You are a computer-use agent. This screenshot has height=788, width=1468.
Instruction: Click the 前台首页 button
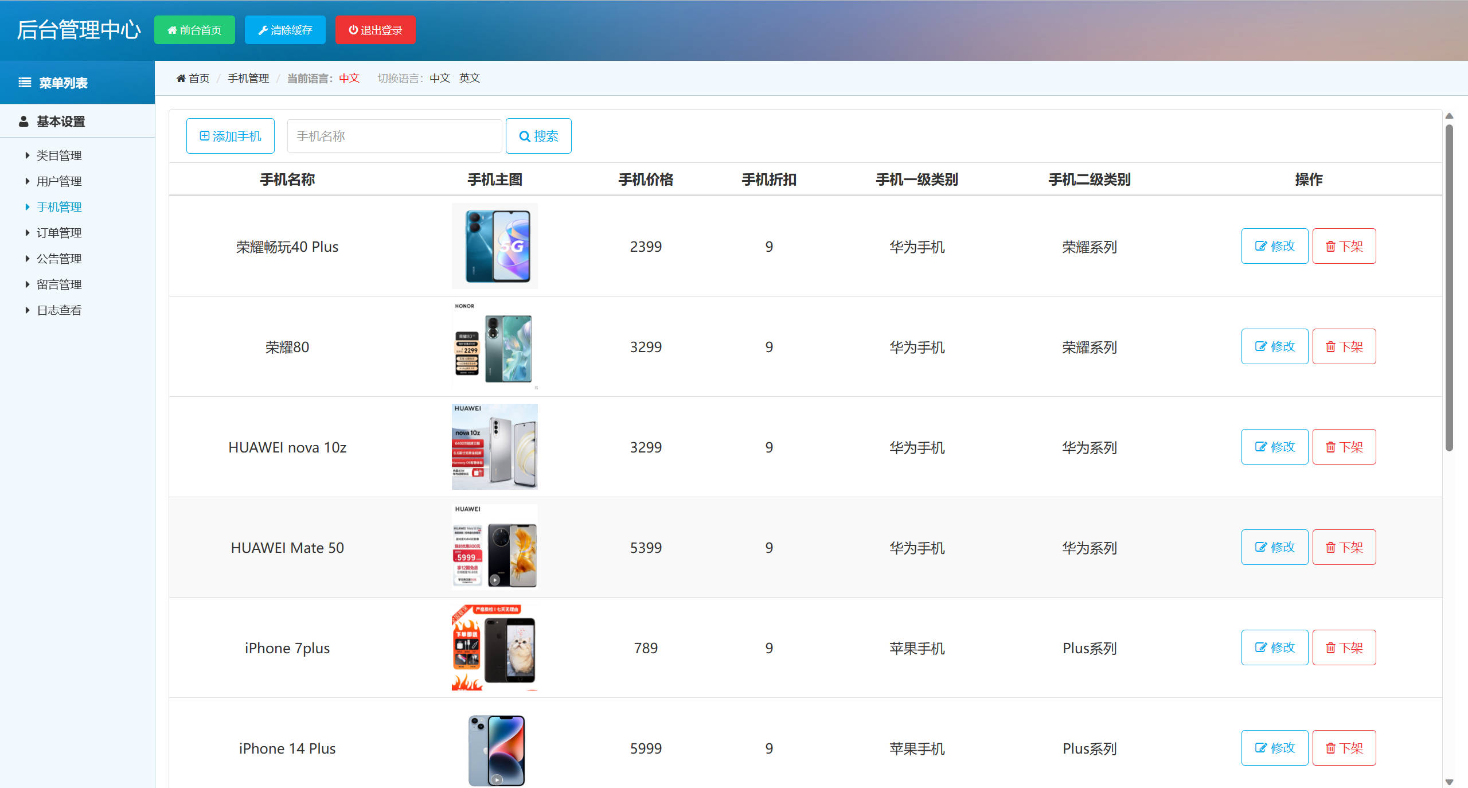(194, 30)
